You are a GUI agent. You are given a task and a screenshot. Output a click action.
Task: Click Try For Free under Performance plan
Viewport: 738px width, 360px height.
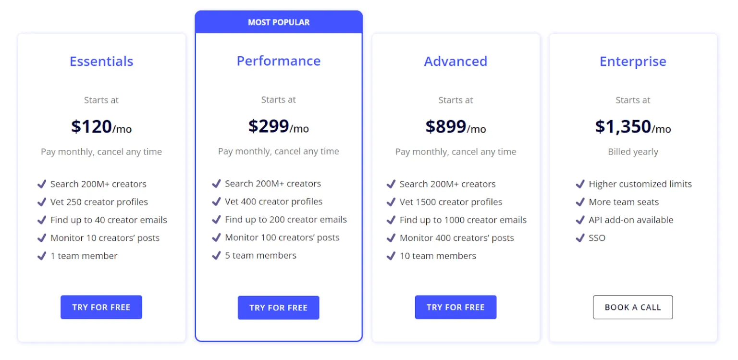pos(279,308)
